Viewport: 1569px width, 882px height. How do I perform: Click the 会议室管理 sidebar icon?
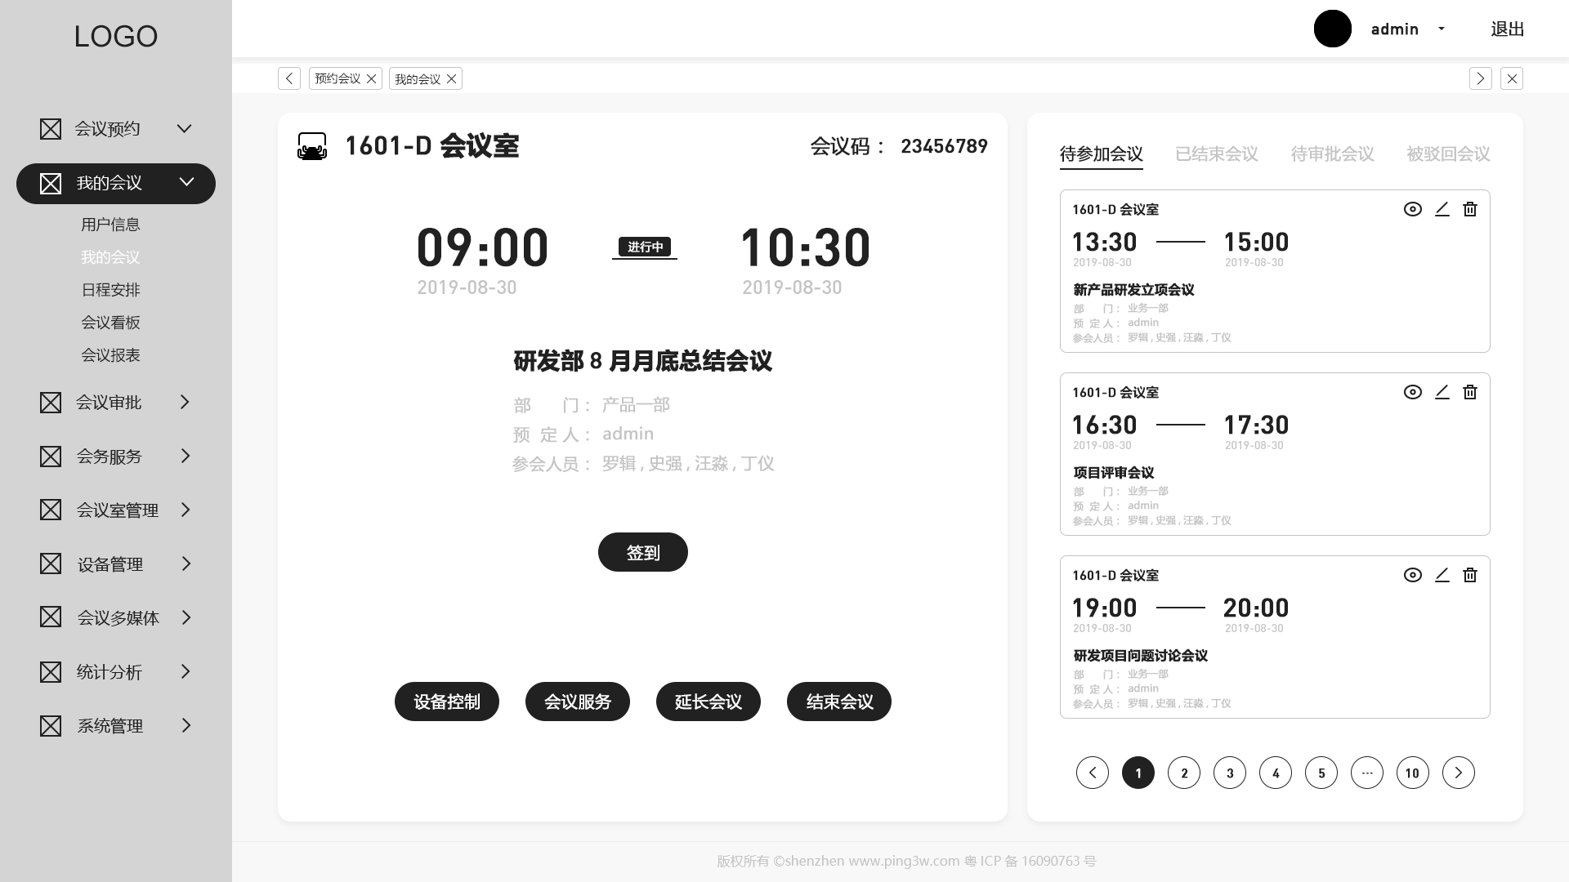(51, 510)
